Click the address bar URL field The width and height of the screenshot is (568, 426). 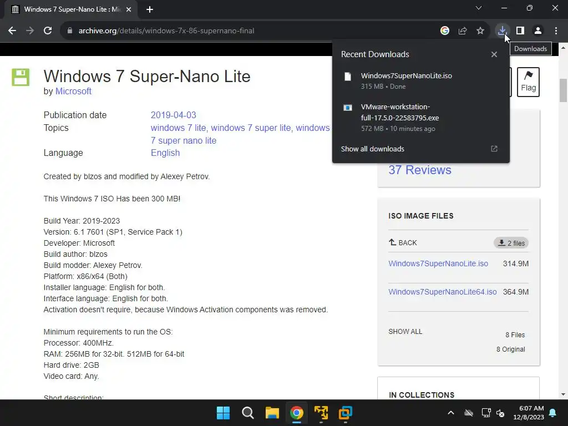(x=250, y=31)
